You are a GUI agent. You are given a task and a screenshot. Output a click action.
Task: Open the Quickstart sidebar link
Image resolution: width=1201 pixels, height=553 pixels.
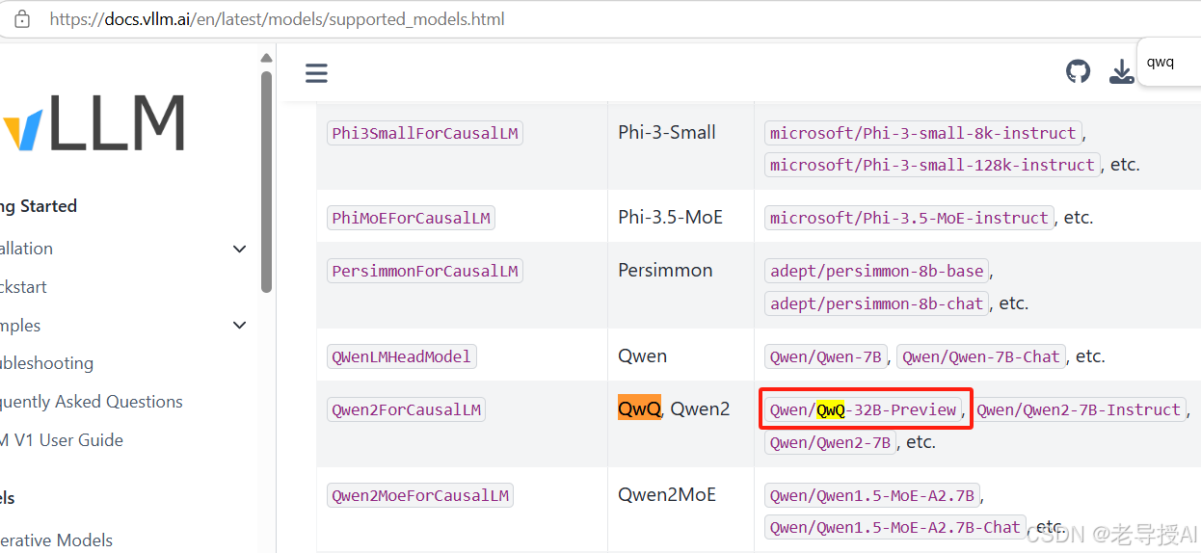pyautogui.click(x=23, y=287)
